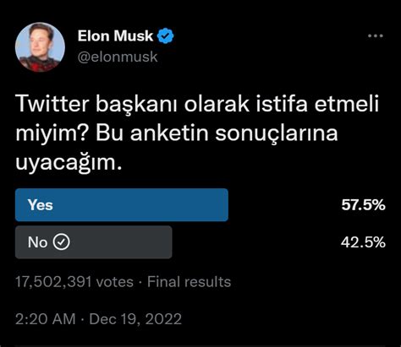Click the 'Twitter başkanı olarak istifa' question line

pos(162,105)
